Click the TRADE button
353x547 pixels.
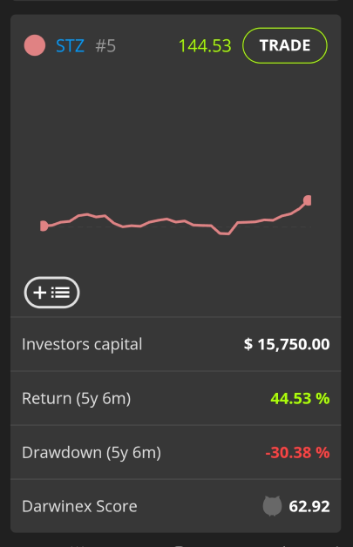[284, 45]
